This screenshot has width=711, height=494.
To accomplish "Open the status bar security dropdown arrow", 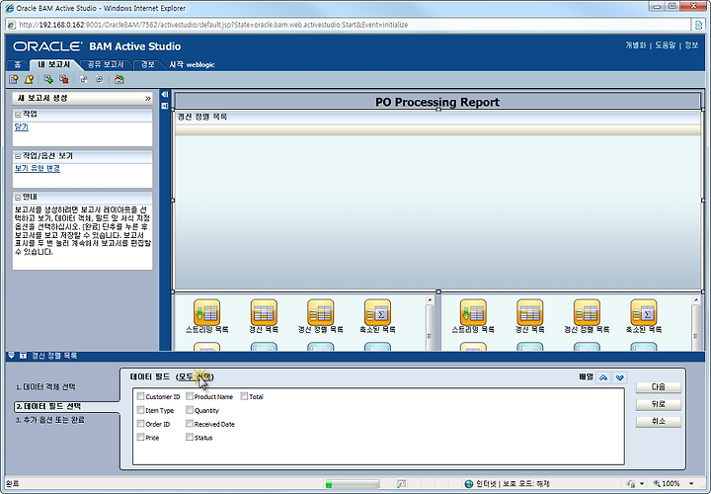I will pos(642,483).
